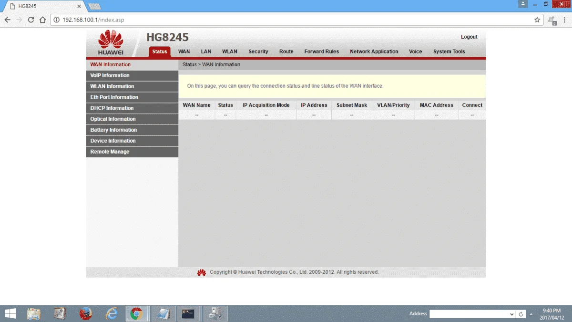Open the System Tools tab

(x=449, y=52)
